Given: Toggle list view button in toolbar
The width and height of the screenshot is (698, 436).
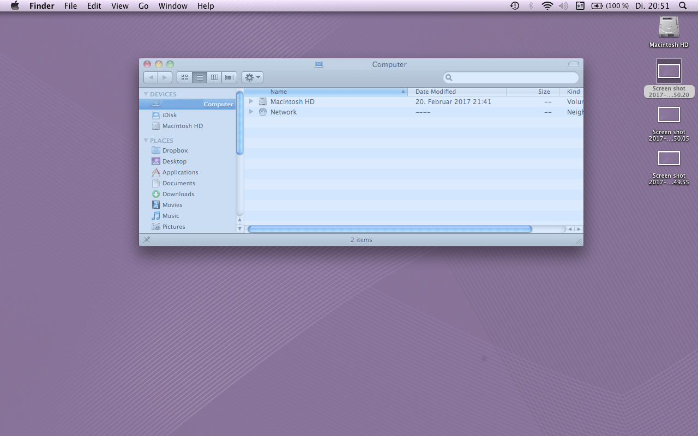Looking at the screenshot, I should click(200, 77).
